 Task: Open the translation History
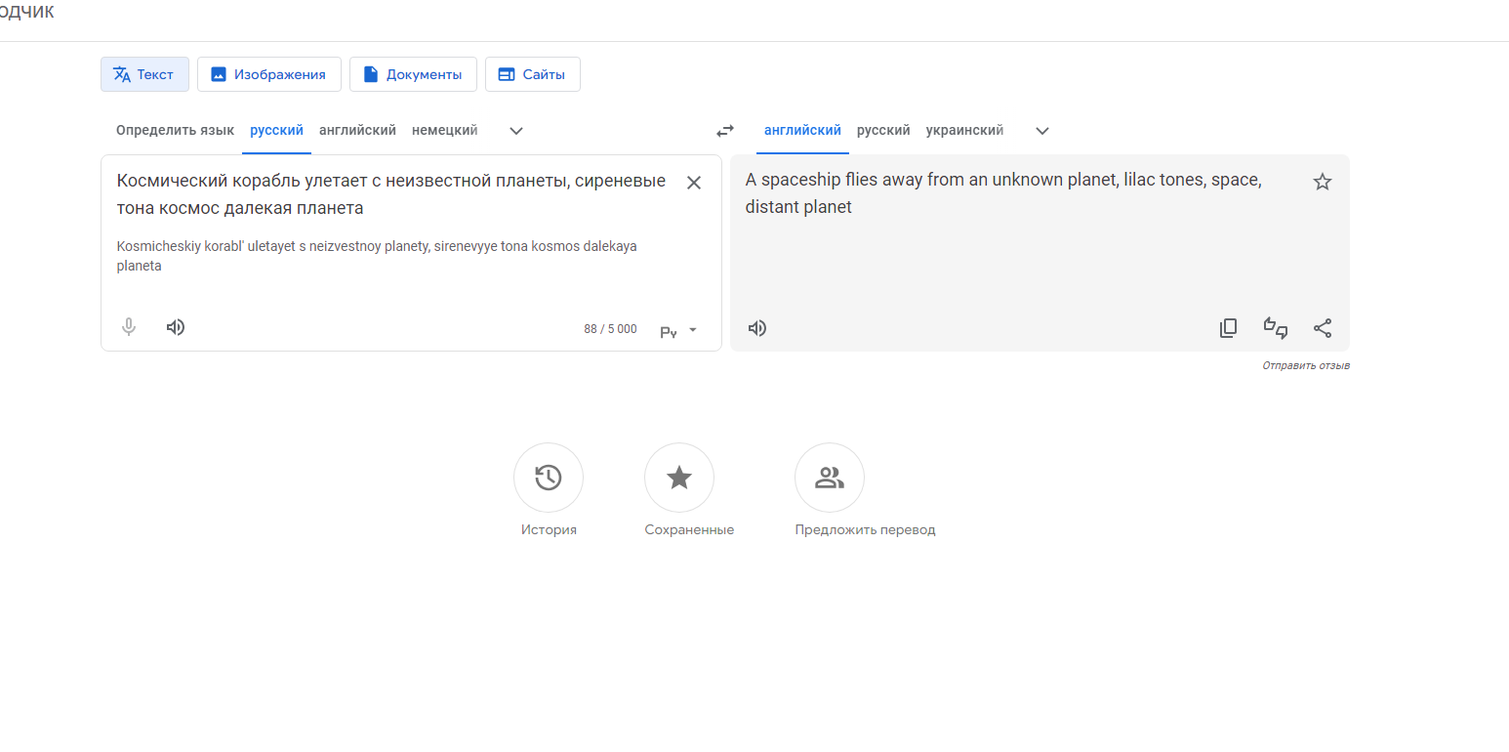(x=549, y=478)
